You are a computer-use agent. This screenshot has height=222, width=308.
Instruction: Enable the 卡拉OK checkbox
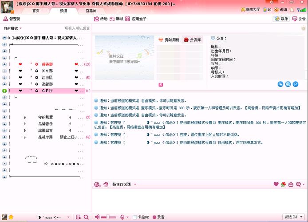pos(135,217)
